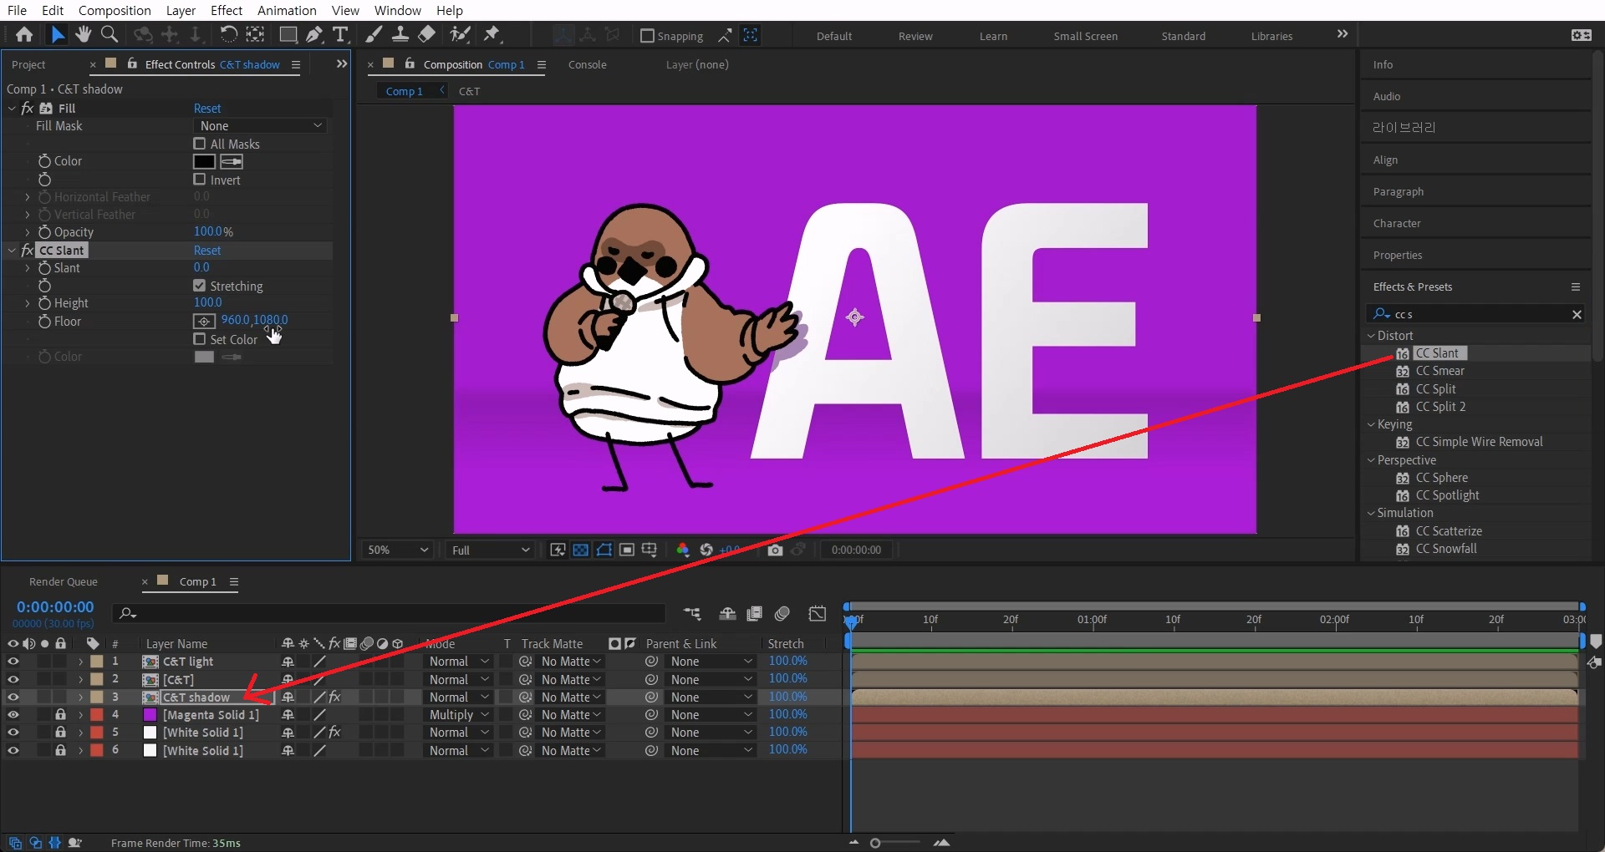Viewport: 1605px width, 852px height.
Task: Collapse the Distort presets category
Action: tap(1371, 336)
